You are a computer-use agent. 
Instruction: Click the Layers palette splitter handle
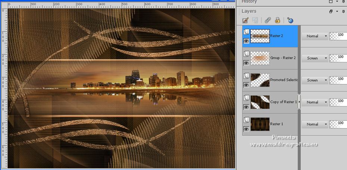(299, 102)
